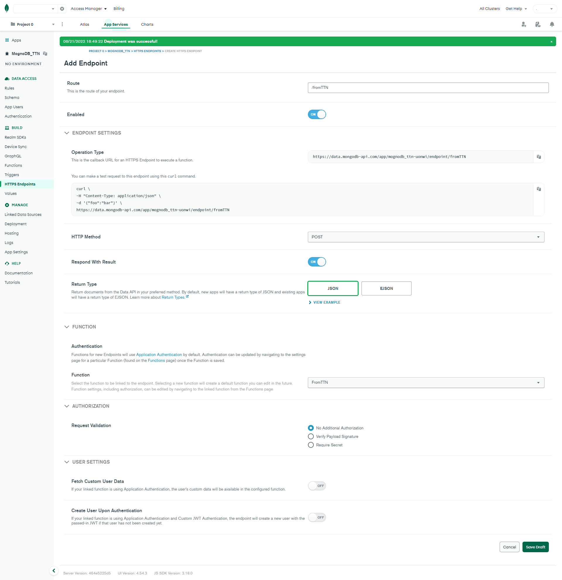The height and width of the screenshot is (580, 562).
Task: Click Cancel button
Action: pyautogui.click(x=509, y=547)
